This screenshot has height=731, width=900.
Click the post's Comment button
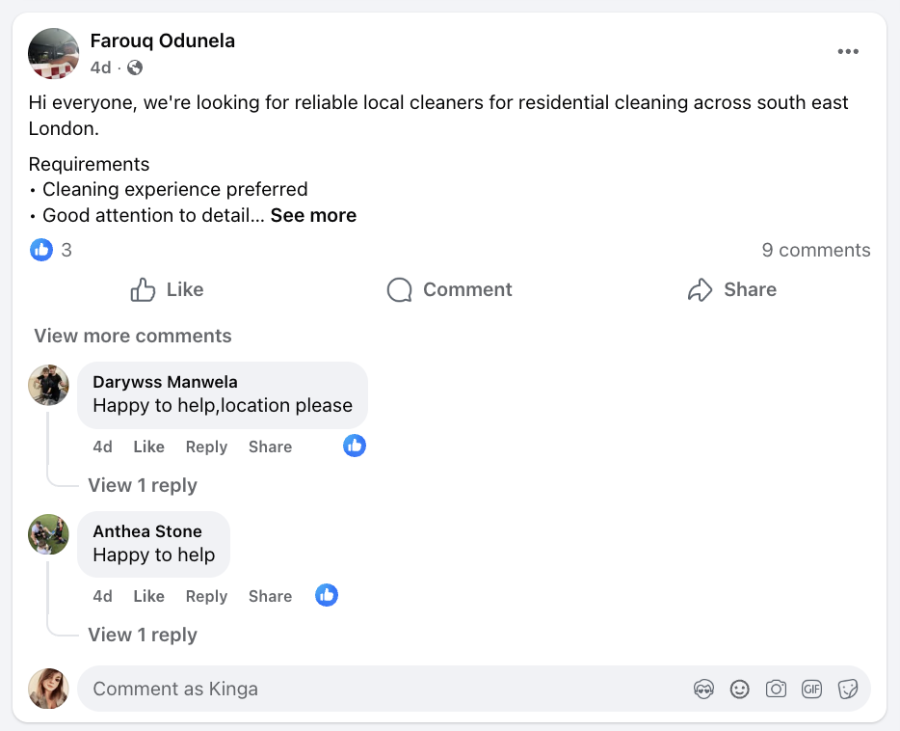point(449,289)
